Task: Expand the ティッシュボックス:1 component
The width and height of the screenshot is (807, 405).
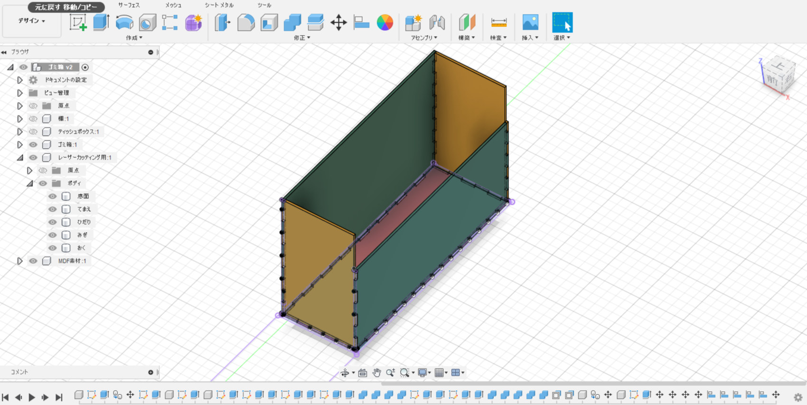Action: coord(20,132)
